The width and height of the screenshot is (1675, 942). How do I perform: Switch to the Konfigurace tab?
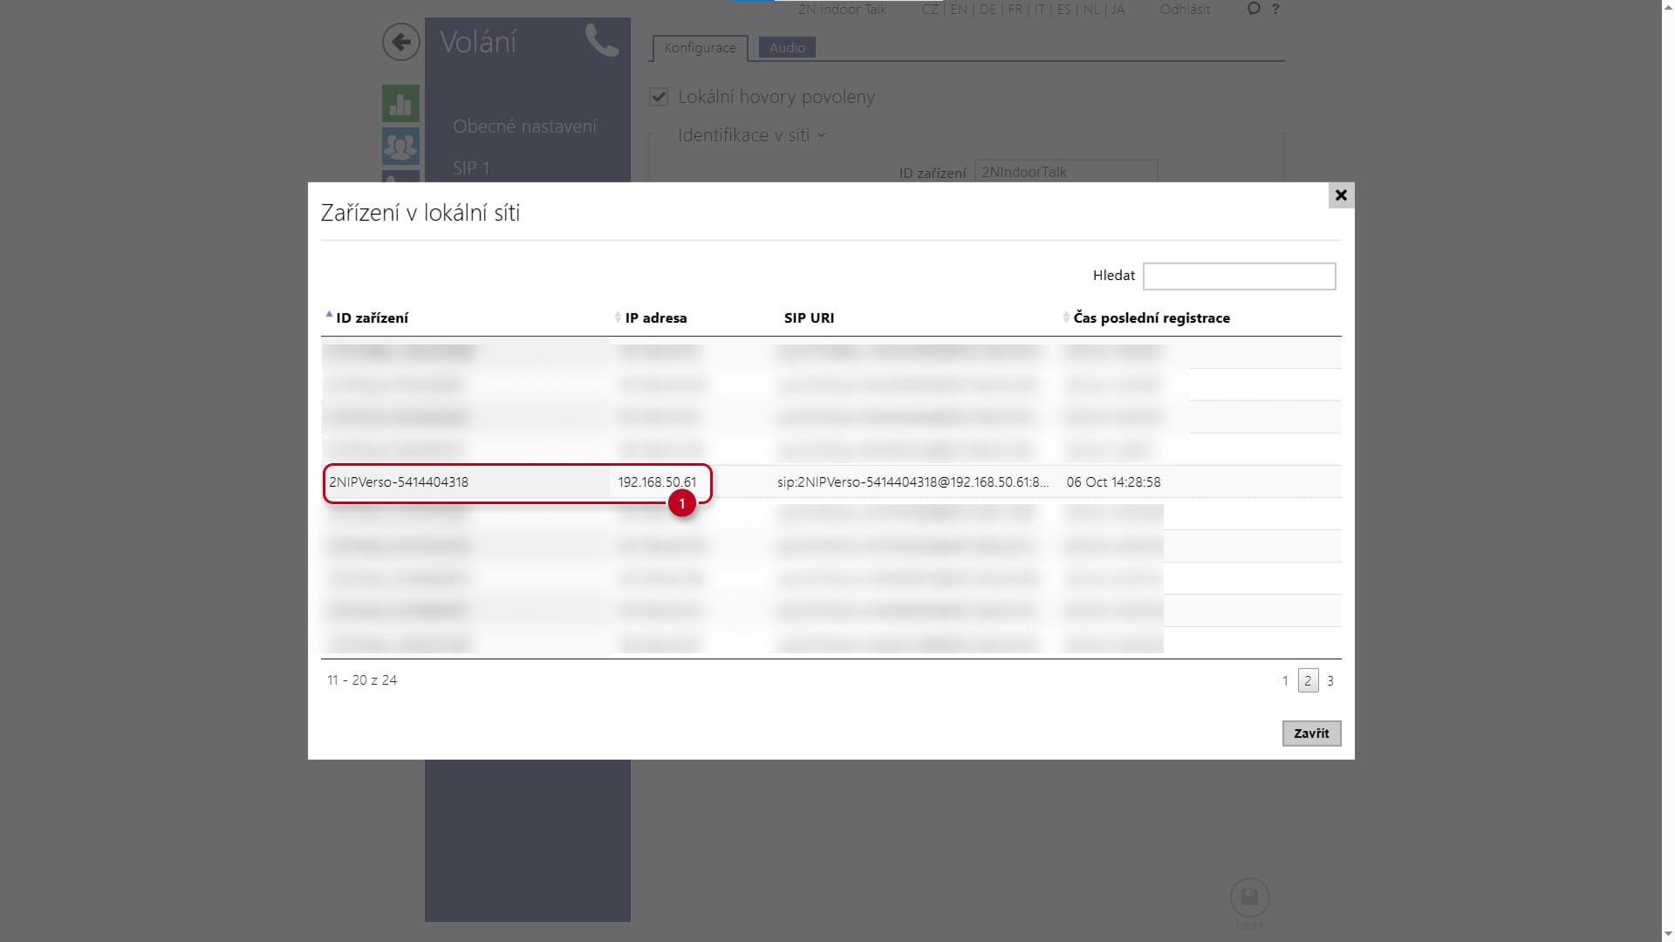point(700,48)
